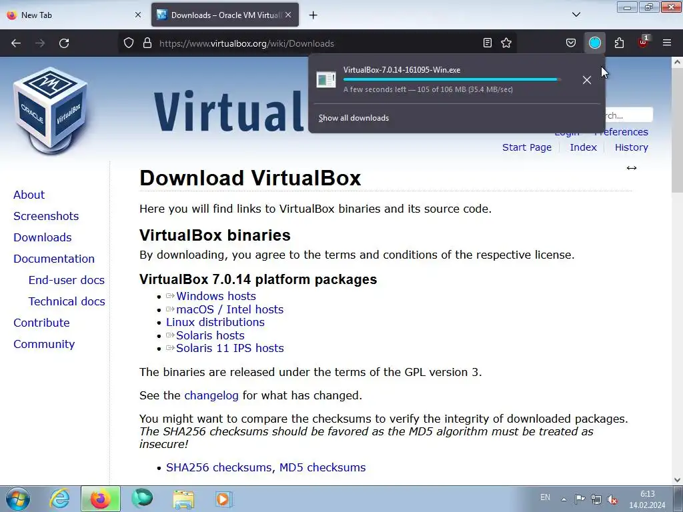Open Technical docs sidebar link
683x512 pixels.
point(66,301)
